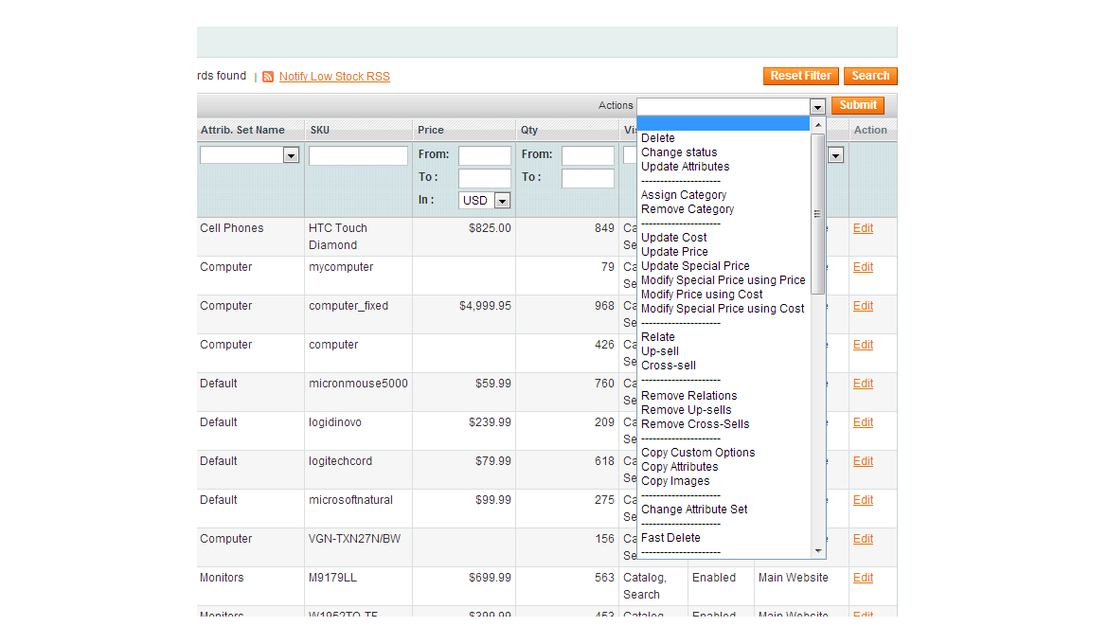Edit the logidinovo product
This screenshot has height=644, width=1108.
(x=863, y=422)
